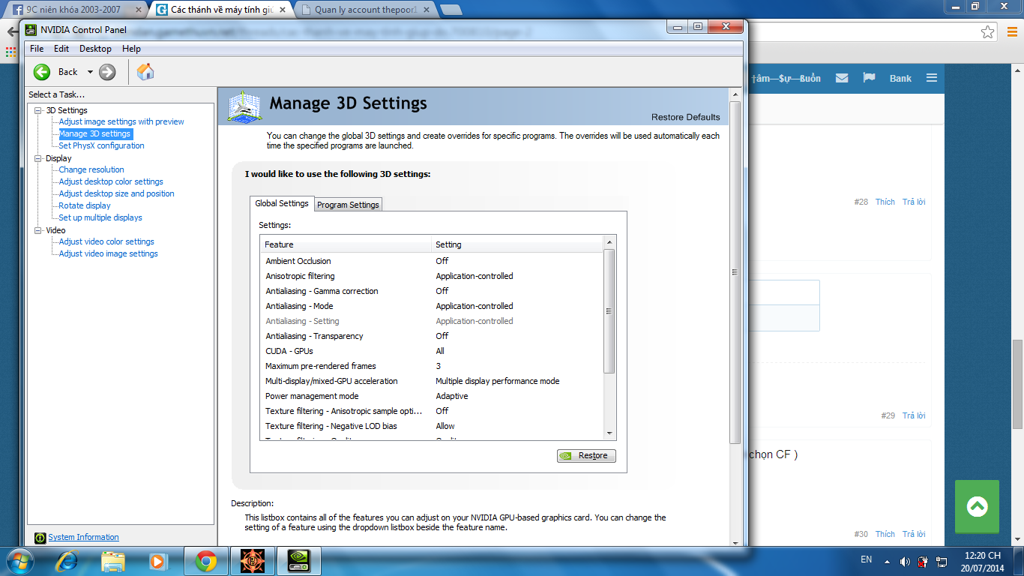1024x576 pixels.
Task: Collapse the Video tree node
Action: [38, 230]
